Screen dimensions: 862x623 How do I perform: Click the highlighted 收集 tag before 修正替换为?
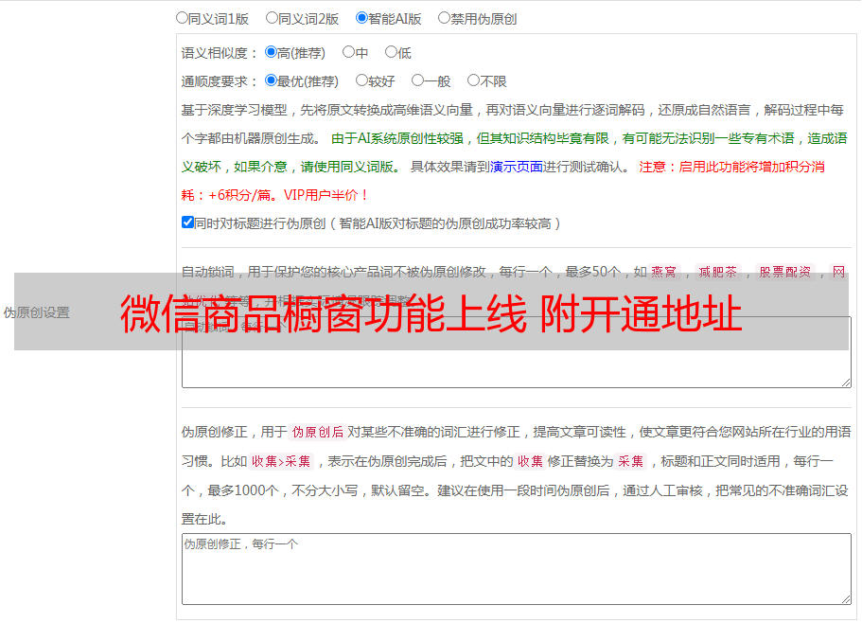[x=530, y=461]
